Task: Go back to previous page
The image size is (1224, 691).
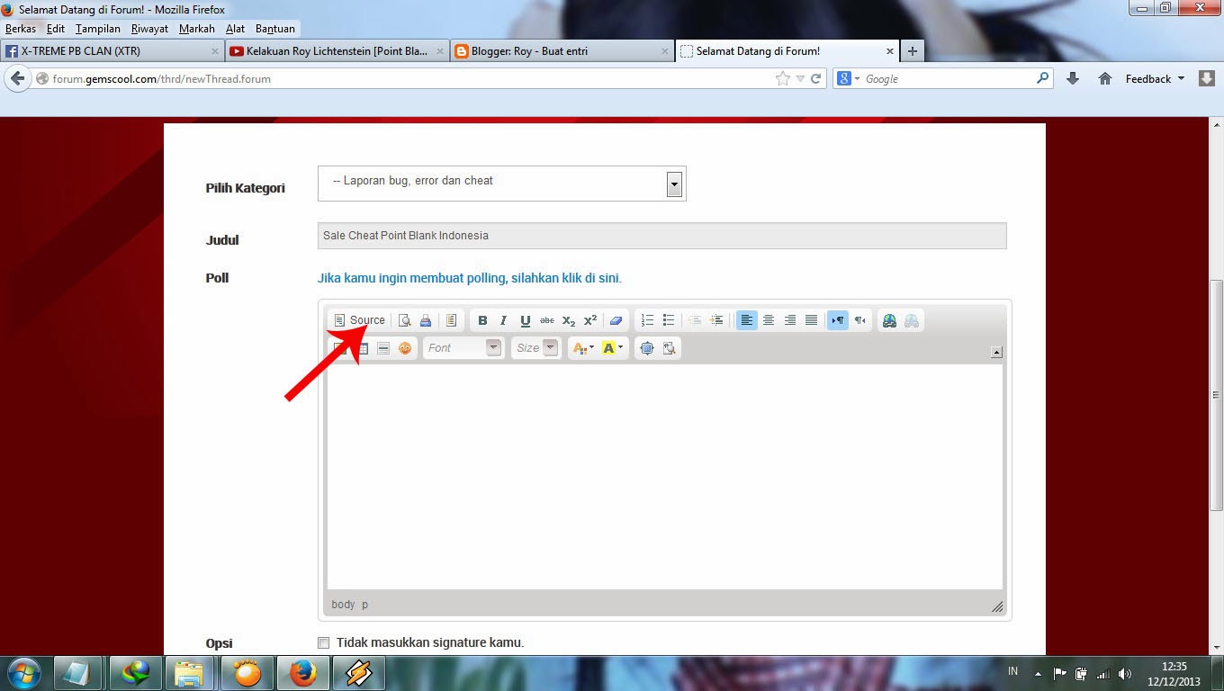Action: [17, 78]
